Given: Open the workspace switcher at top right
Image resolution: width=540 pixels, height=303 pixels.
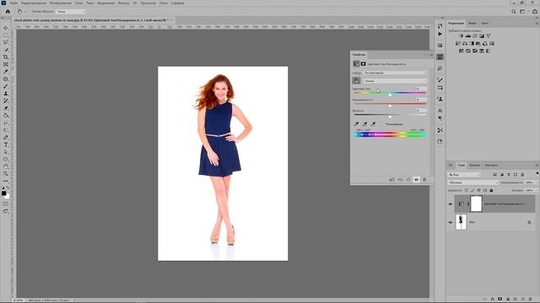Looking at the screenshot, I should 522,11.
